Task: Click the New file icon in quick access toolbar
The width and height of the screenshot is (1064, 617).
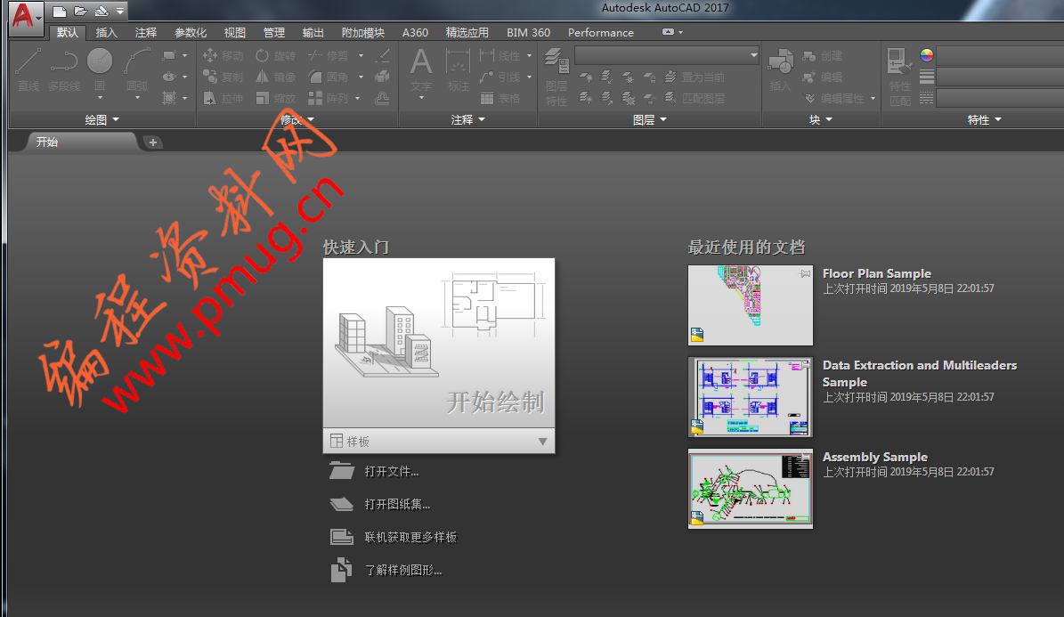Action: click(x=60, y=12)
